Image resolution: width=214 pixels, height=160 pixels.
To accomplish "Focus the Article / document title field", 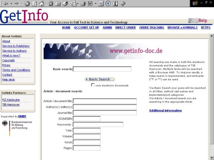I will (105, 101).
